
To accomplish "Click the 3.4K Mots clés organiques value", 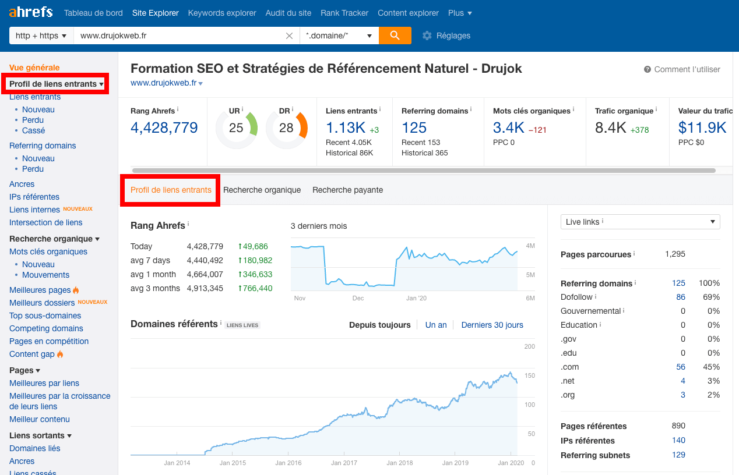I will (509, 127).
